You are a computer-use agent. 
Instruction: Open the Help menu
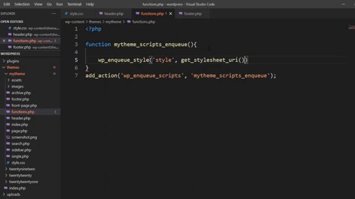click(90, 4)
